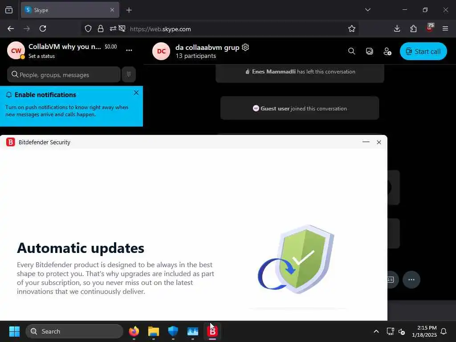Click Guest user joined message
Image resolution: width=456 pixels, height=342 pixels.
tap(300, 108)
